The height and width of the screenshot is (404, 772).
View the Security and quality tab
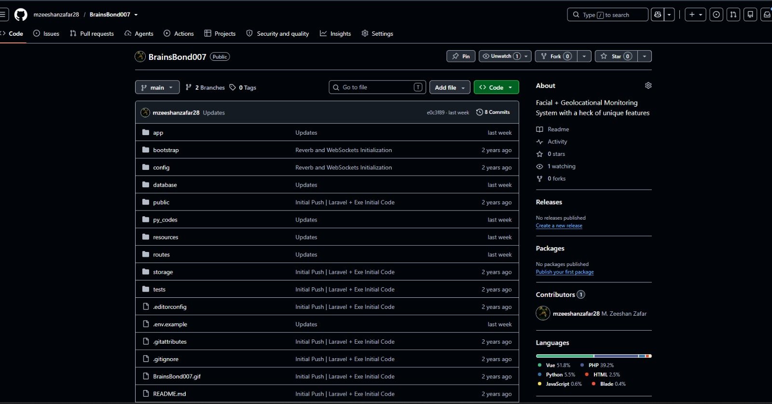[x=277, y=33]
